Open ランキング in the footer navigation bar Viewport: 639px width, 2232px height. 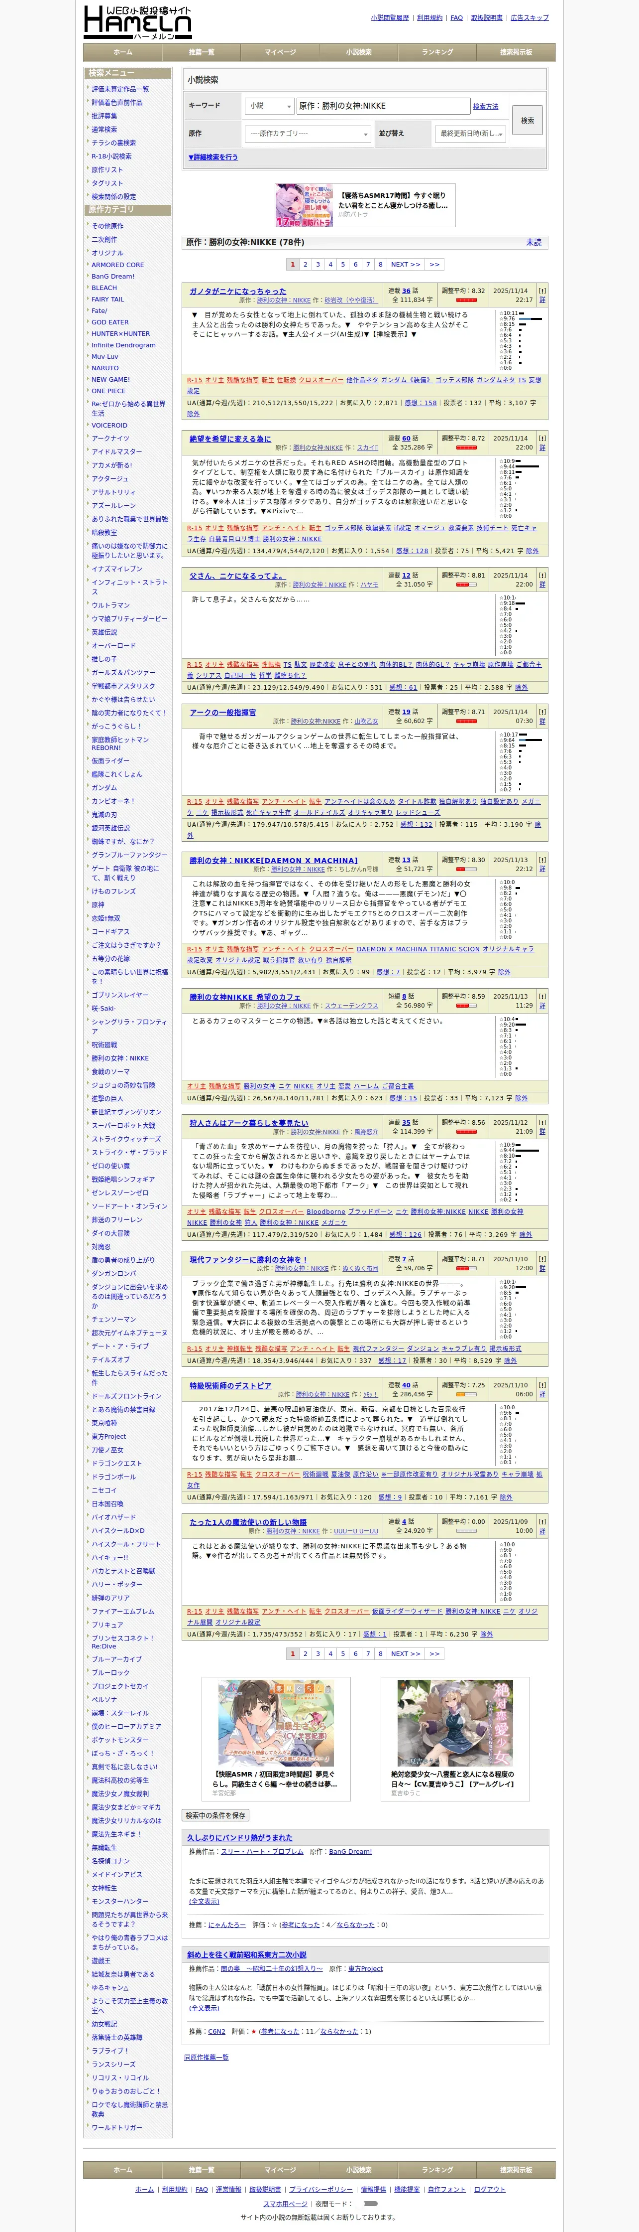tap(437, 2170)
